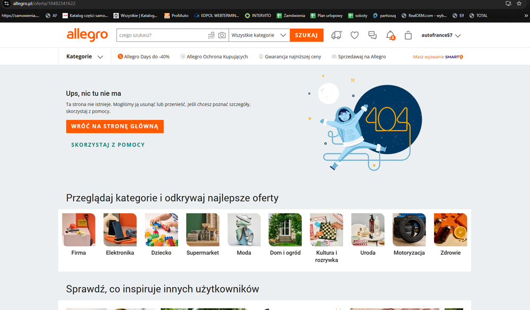Open Katalog części samo... bookmark
The height and width of the screenshot is (310, 530).
coord(85,15)
